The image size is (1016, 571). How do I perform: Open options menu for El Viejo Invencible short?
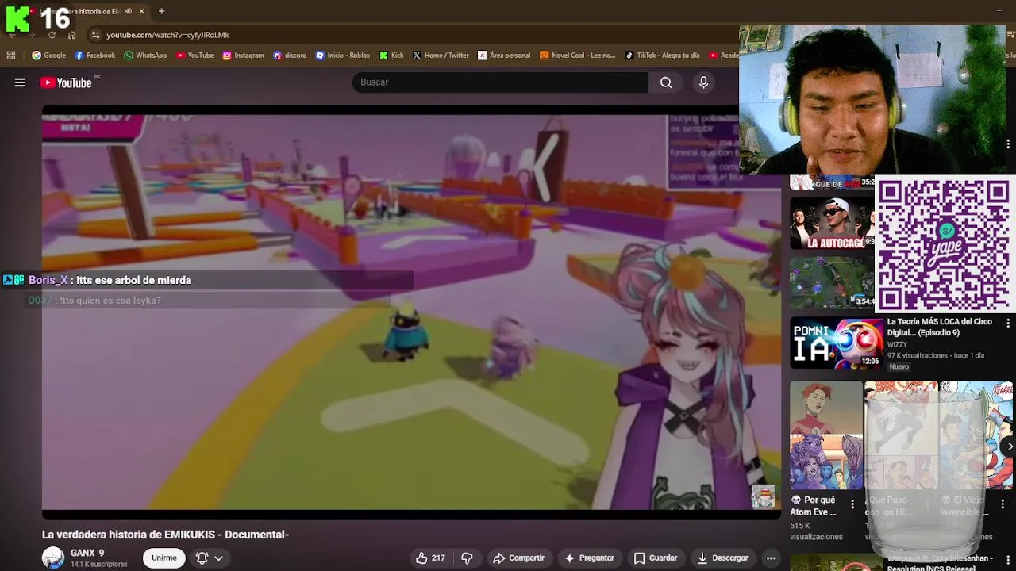[x=1003, y=504]
